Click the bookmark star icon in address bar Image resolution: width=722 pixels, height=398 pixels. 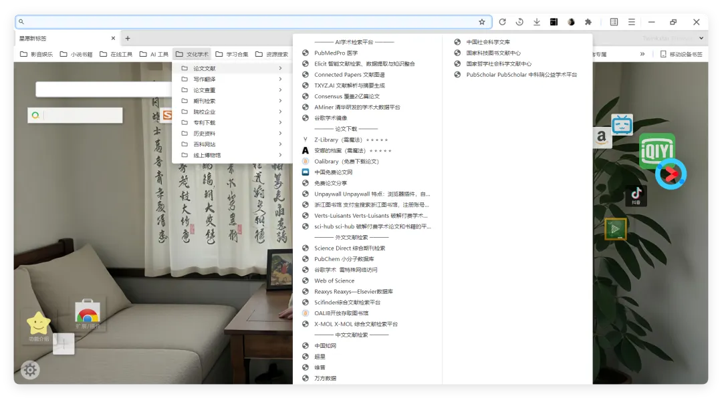click(481, 21)
